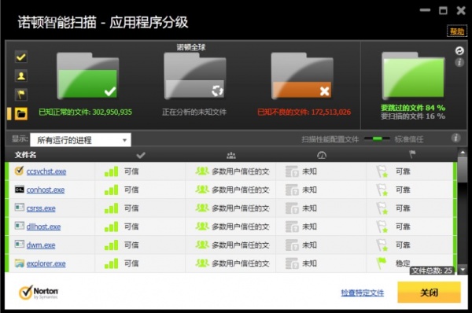This screenshot has height=313, width=472.
Task: Click the orange known-bad files folder
Action: click(302, 75)
